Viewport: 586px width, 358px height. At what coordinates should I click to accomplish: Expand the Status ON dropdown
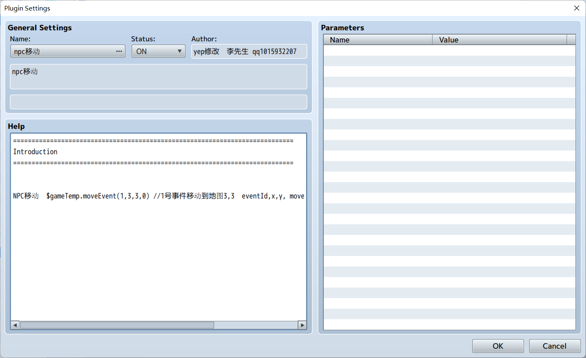159,51
